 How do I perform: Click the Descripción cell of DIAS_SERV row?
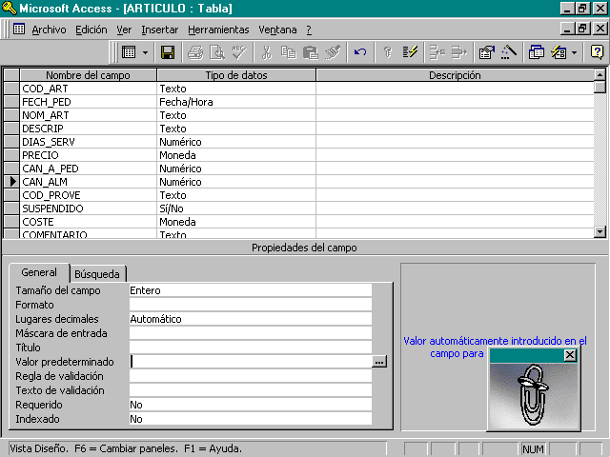click(455, 142)
